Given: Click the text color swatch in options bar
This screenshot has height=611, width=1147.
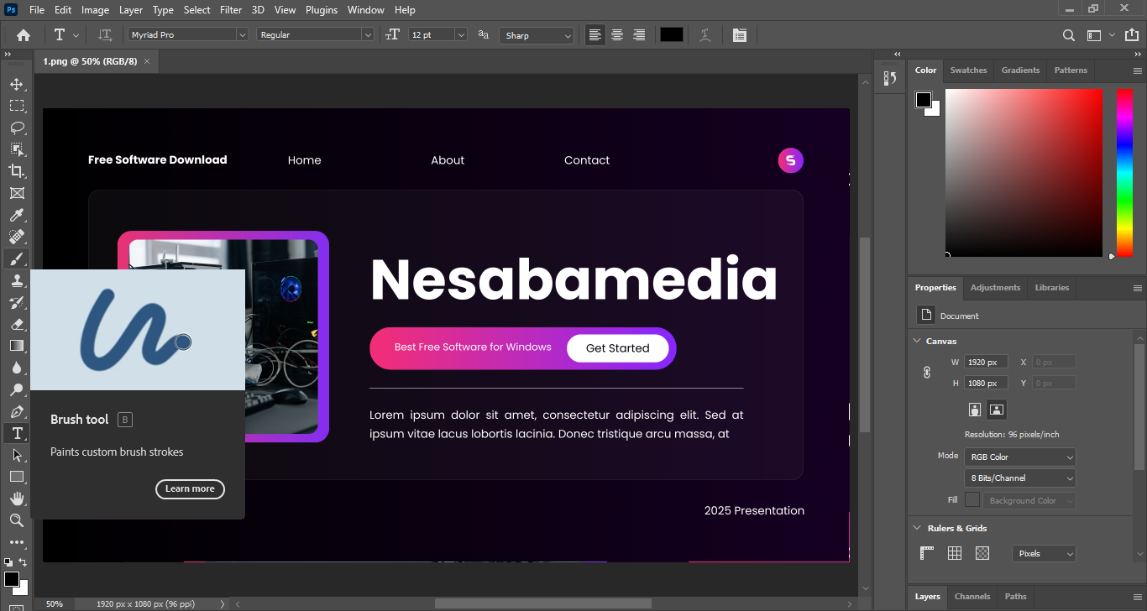Looking at the screenshot, I should click(x=671, y=35).
